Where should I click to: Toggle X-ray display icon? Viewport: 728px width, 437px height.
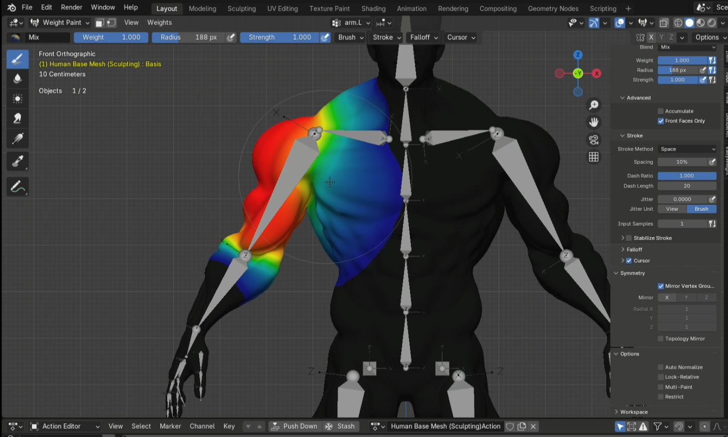pyautogui.click(x=664, y=23)
